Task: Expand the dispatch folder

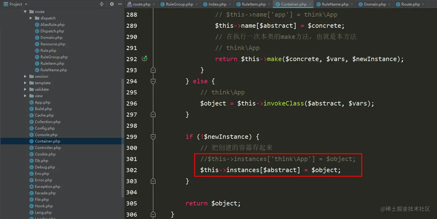Action: tap(31, 18)
